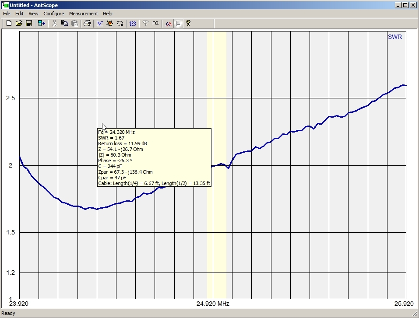The width and height of the screenshot is (419, 318).
Task: Minimize the AntScope window
Action: [398, 5]
